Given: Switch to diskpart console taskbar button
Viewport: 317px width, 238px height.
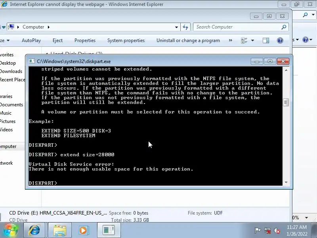Looking at the screenshot, I should pos(109,230).
